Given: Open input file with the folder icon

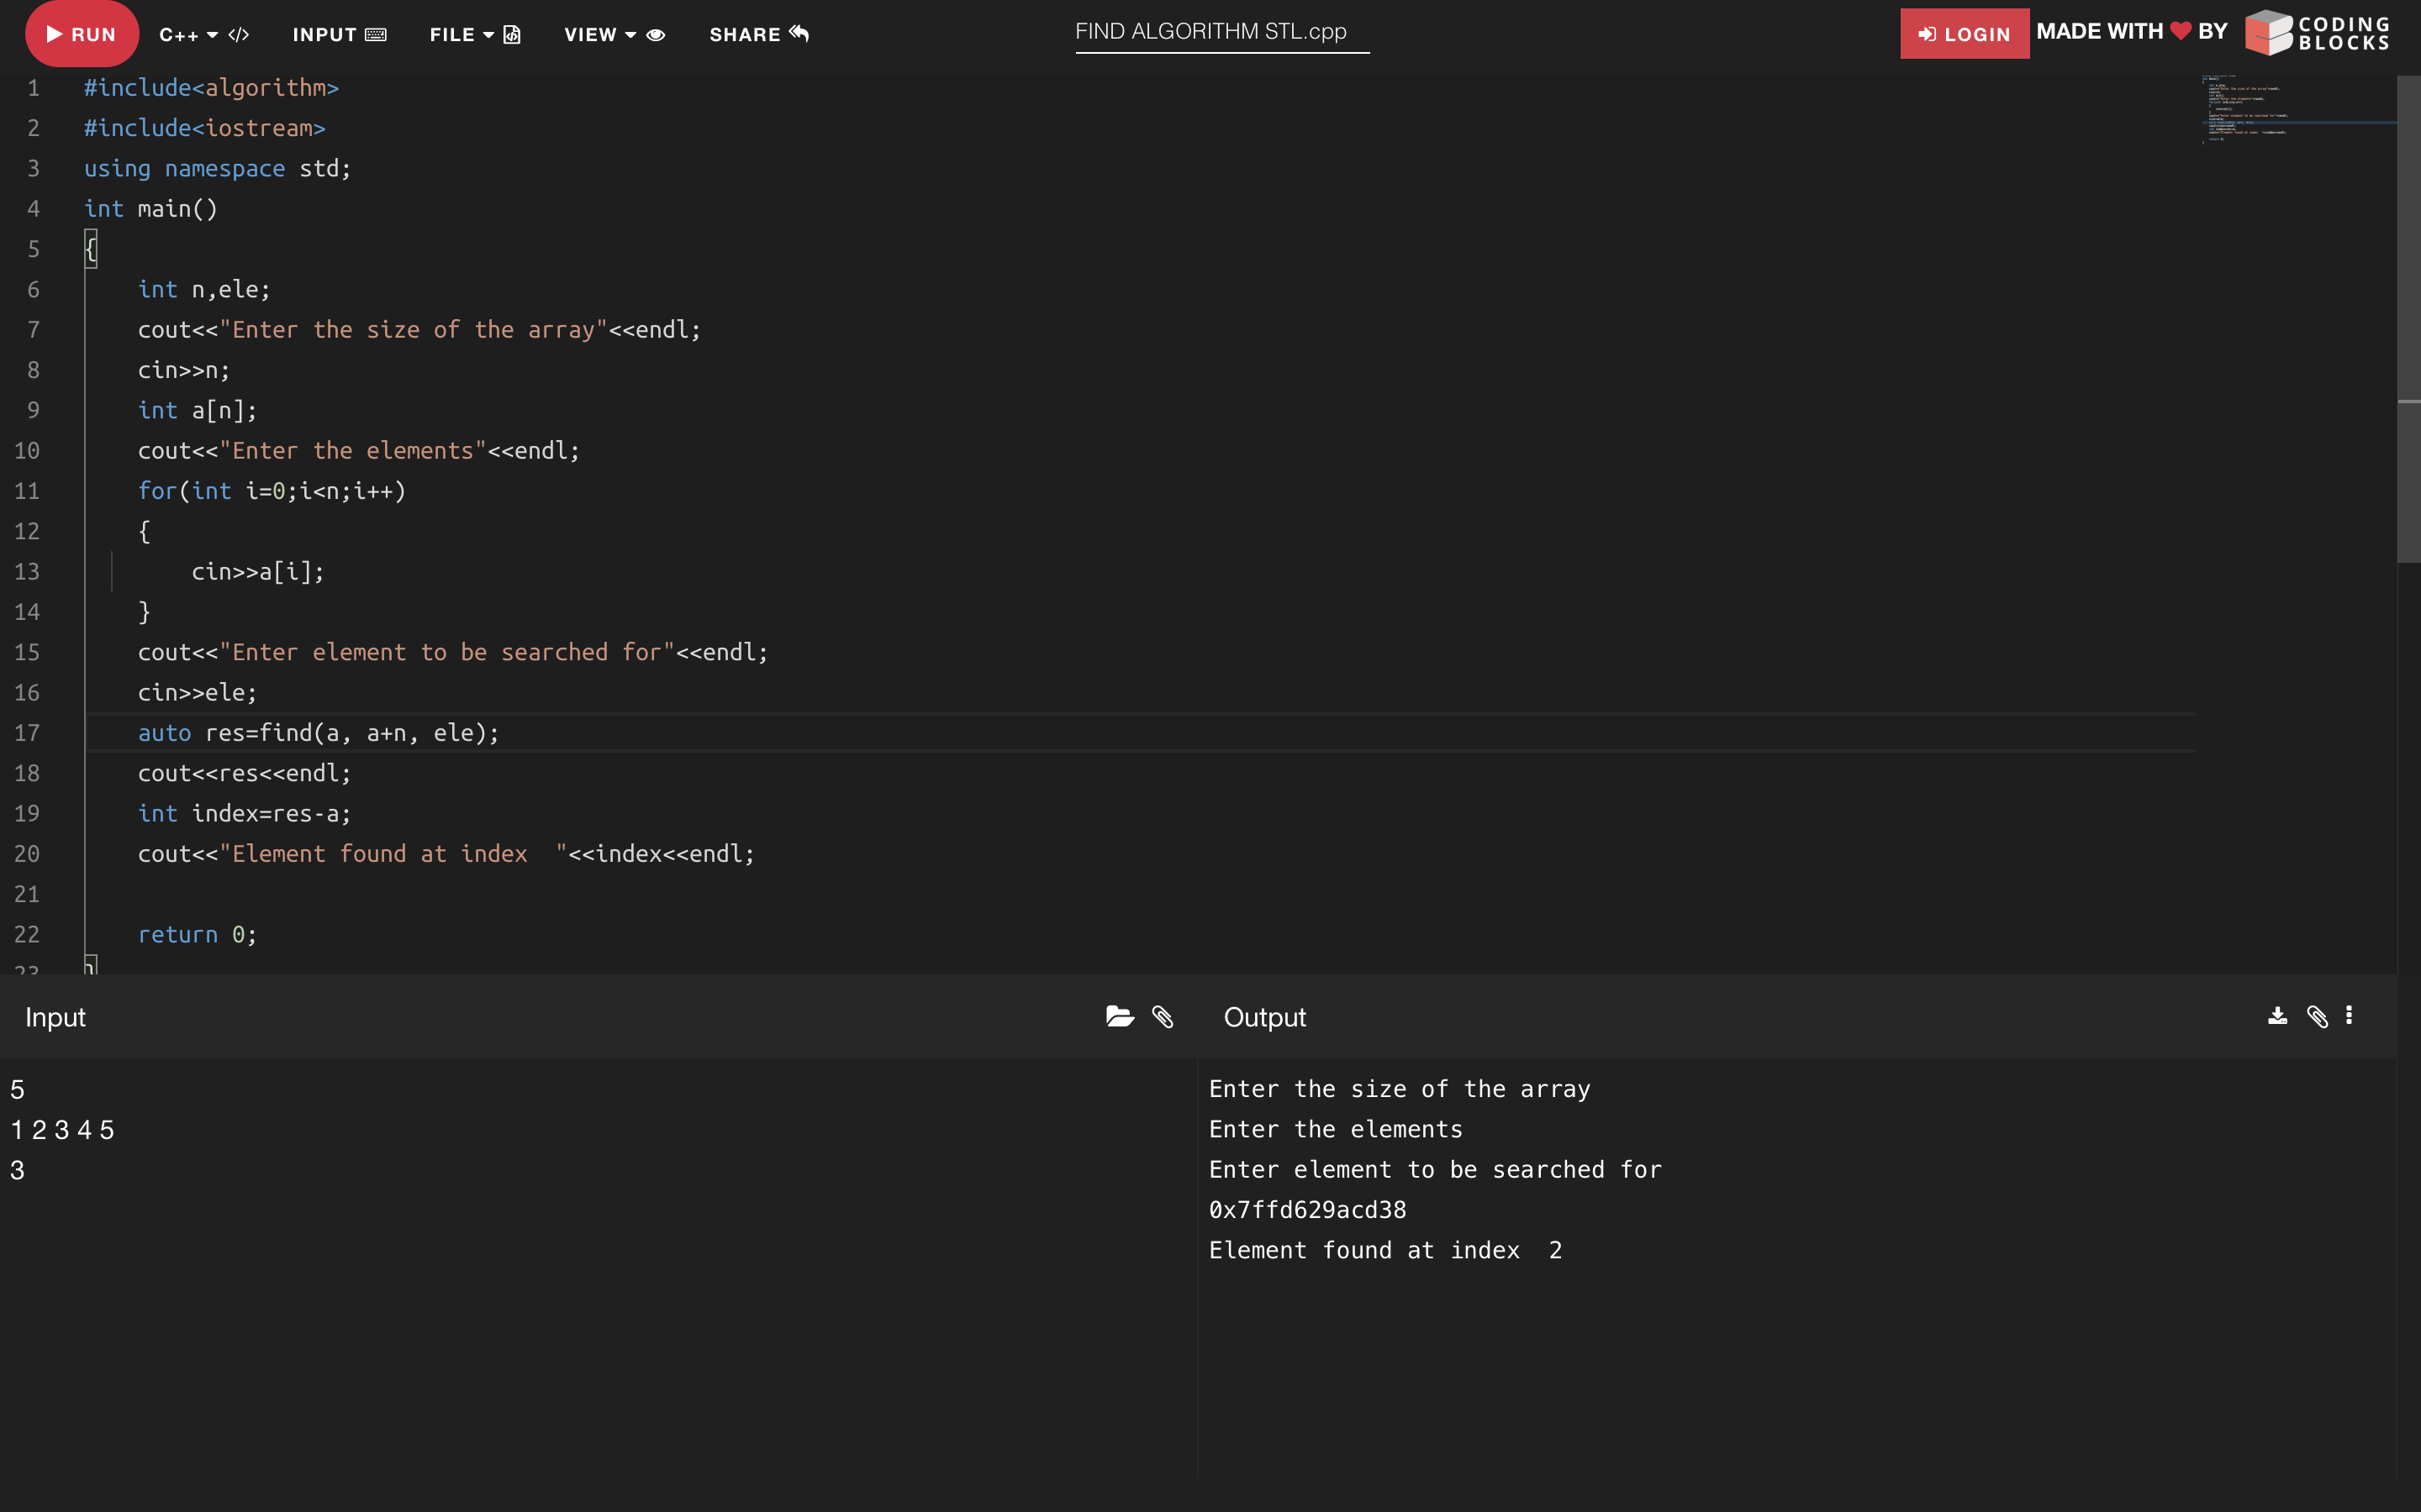Looking at the screenshot, I should pyautogui.click(x=1120, y=1017).
